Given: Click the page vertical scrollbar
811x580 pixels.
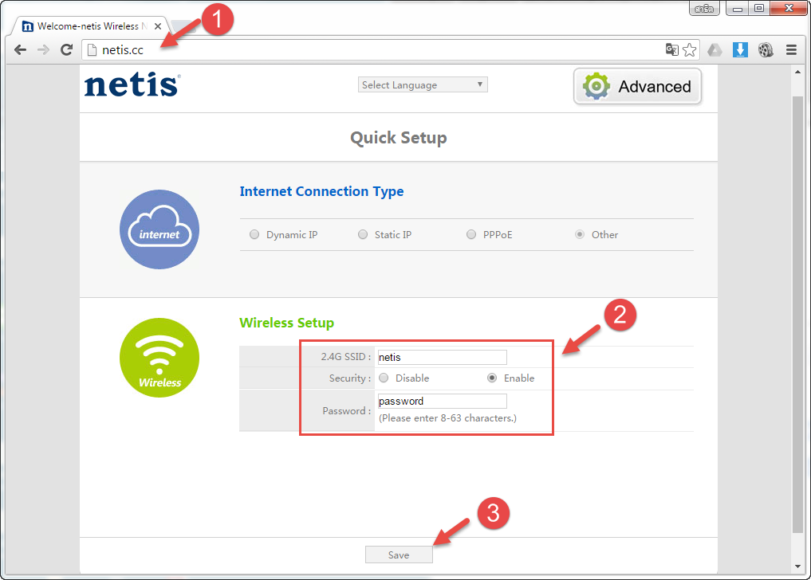Looking at the screenshot, I should [797, 314].
